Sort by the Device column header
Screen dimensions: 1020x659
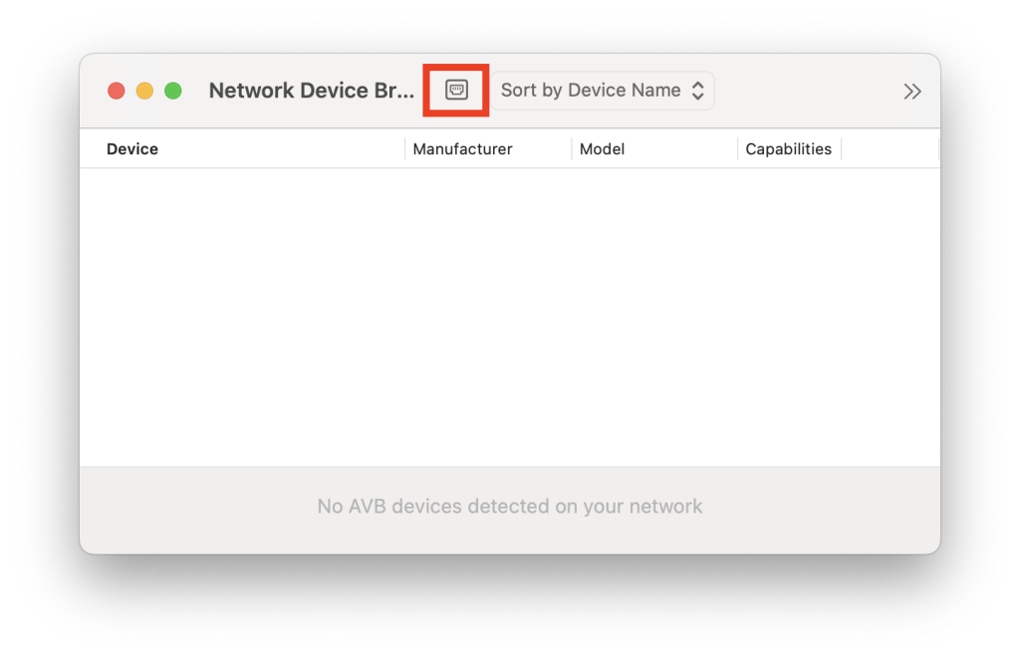click(132, 149)
